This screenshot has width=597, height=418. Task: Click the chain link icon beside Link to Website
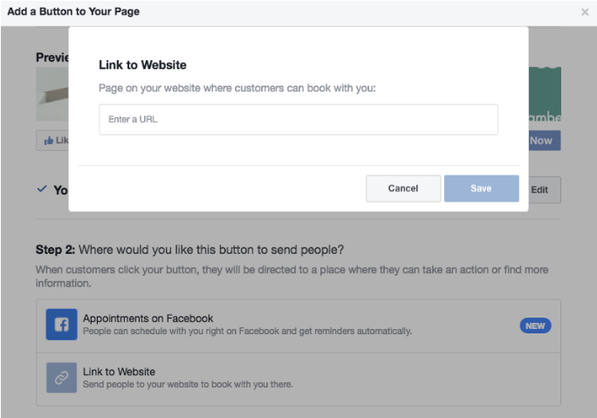click(61, 377)
